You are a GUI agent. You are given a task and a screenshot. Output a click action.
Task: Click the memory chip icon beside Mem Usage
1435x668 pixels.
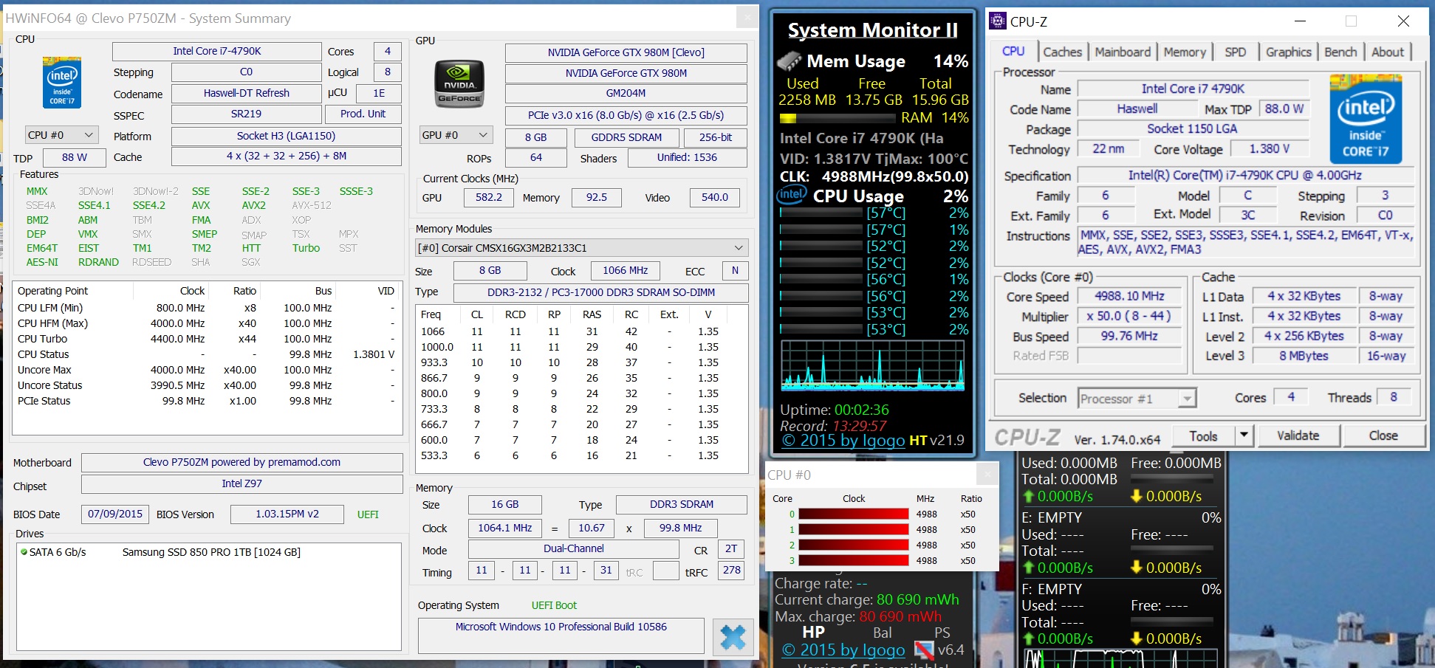[790, 61]
